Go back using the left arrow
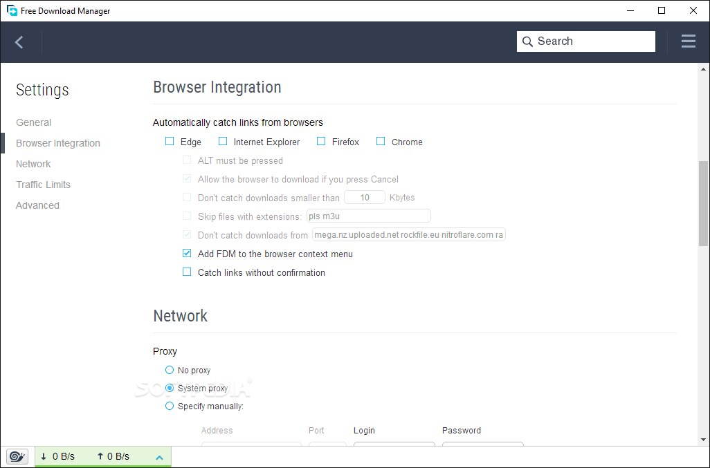The width and height of the screenshot is (710, 468). point(19,42)
